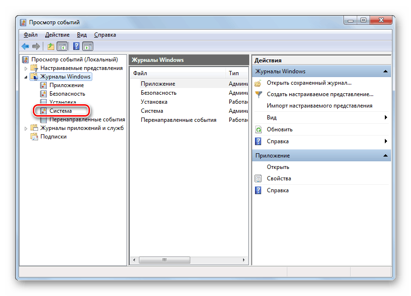
Task: Click the horizontal scrollbar thumb
Action: click(164, 260)
